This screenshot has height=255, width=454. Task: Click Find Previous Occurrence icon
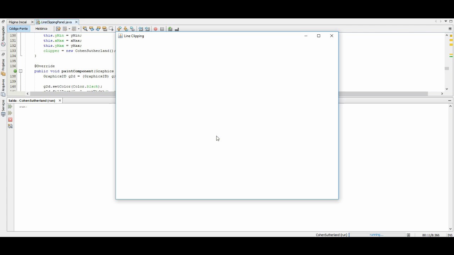pos(92,29)
